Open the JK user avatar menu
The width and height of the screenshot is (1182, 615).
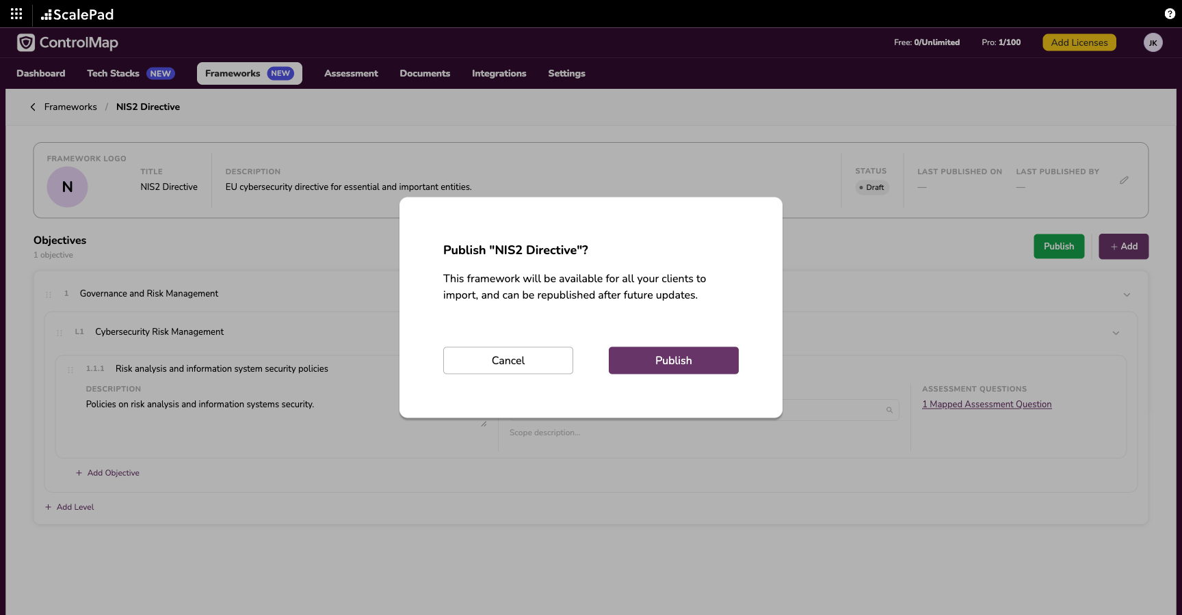point(1153,42)
